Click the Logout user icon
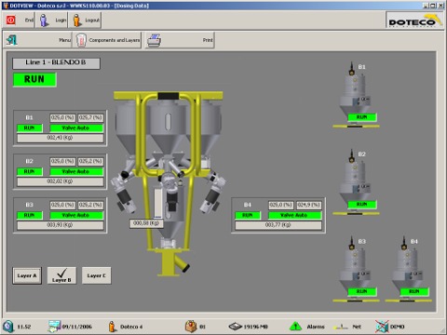 pos(77,20)
